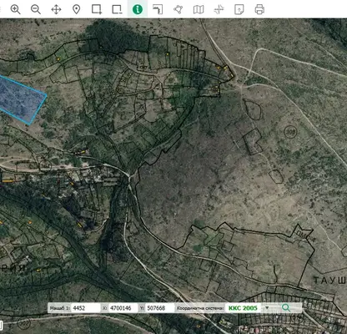Click the location pin marker tool
This screenshot has width=347, height=334.
77,9
